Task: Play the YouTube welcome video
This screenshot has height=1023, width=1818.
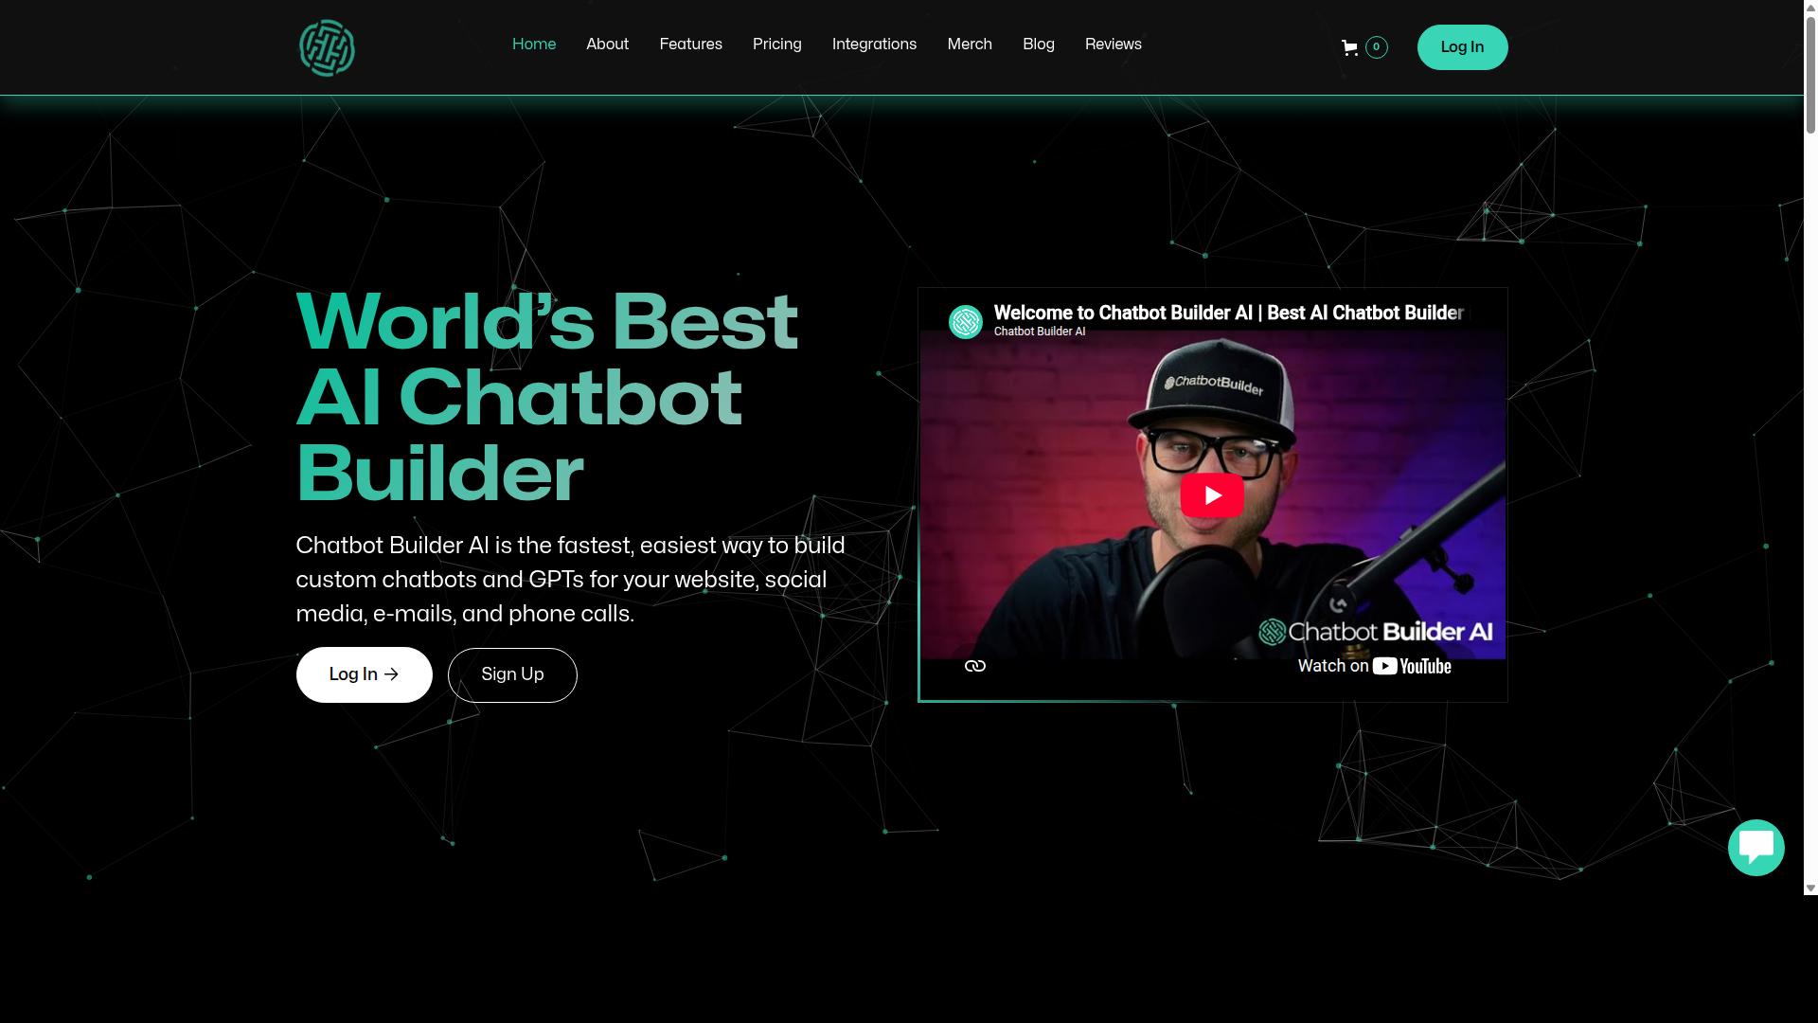Action: [x=1212, y=494]
